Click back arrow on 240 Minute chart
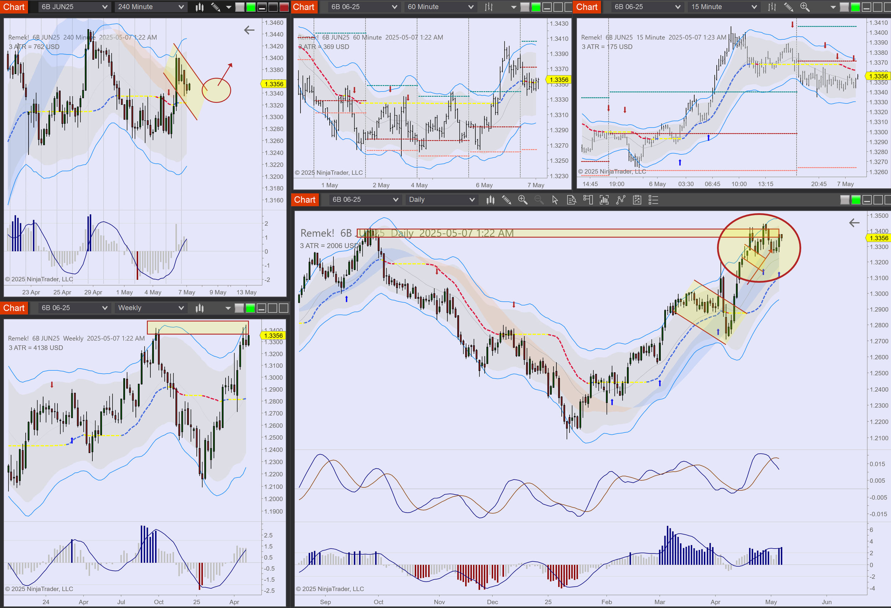 tap(249, 30)
